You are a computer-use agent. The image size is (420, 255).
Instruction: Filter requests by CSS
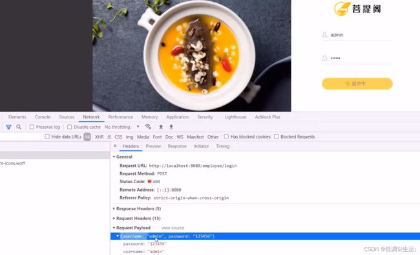(x=118, y=137)
